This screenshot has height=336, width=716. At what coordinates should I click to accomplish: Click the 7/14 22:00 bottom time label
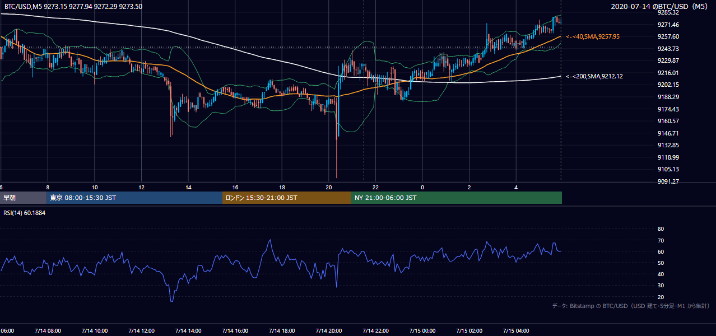tap(375, 330)
